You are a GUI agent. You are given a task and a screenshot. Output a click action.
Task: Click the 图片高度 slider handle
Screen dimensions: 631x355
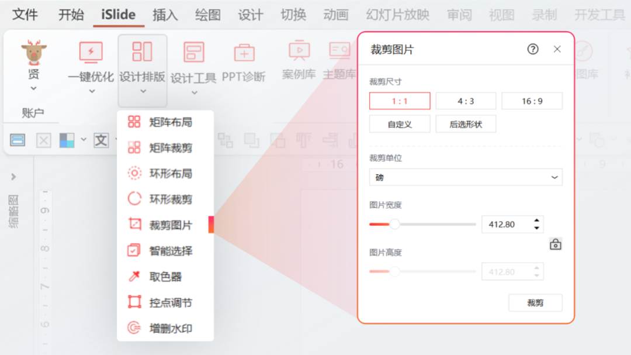(394, 271)
